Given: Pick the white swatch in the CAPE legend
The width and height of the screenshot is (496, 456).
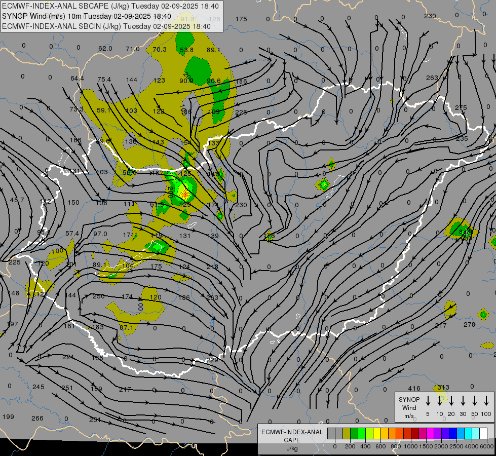Looking at the screenshot, I should [x=483, y=433].
